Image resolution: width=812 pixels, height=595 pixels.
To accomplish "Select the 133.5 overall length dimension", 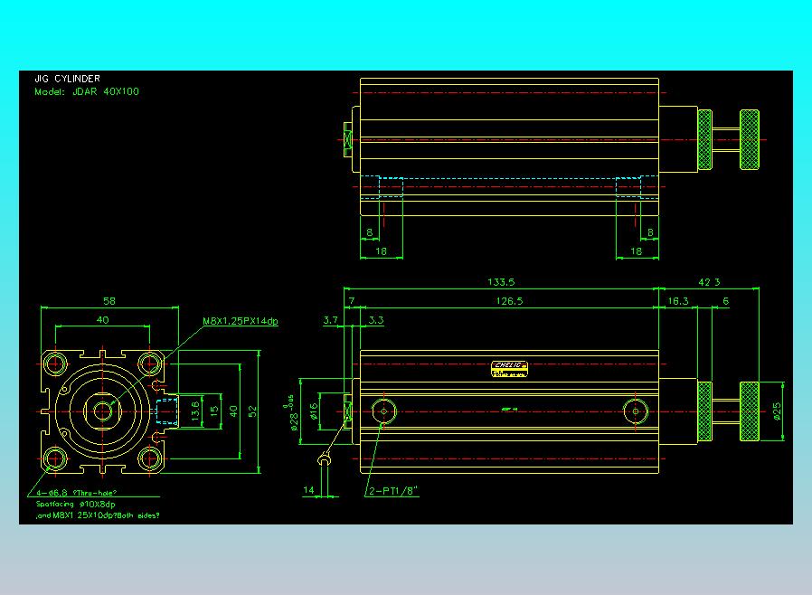I will pyautogui.click(x=501, y=282).
